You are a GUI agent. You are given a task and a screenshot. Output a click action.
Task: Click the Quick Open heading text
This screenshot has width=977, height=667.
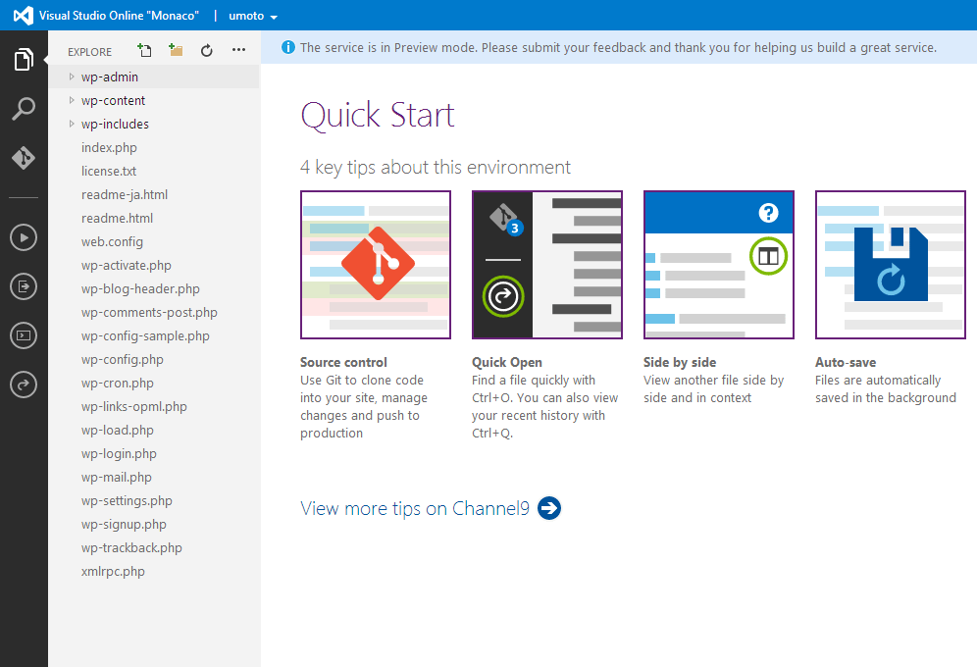coord(506,363)
